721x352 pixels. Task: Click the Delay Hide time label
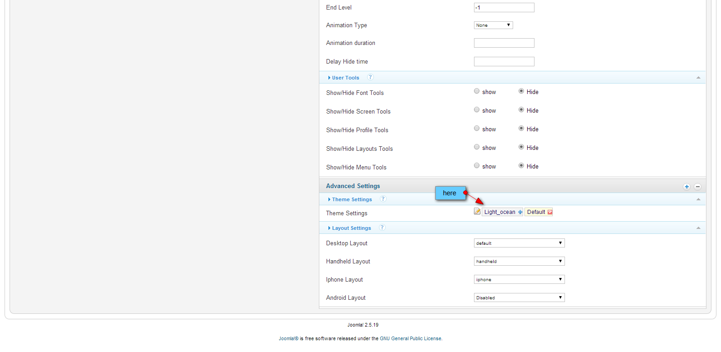click(347, 62)
